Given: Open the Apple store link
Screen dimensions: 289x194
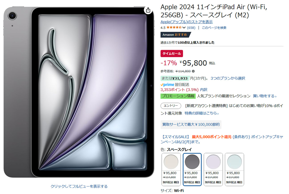Looking at the screenshot, I should pos(187,22).
